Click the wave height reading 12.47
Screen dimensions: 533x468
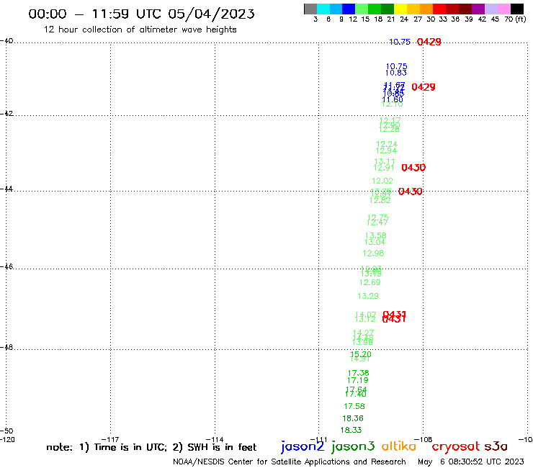tap(377, 222)
